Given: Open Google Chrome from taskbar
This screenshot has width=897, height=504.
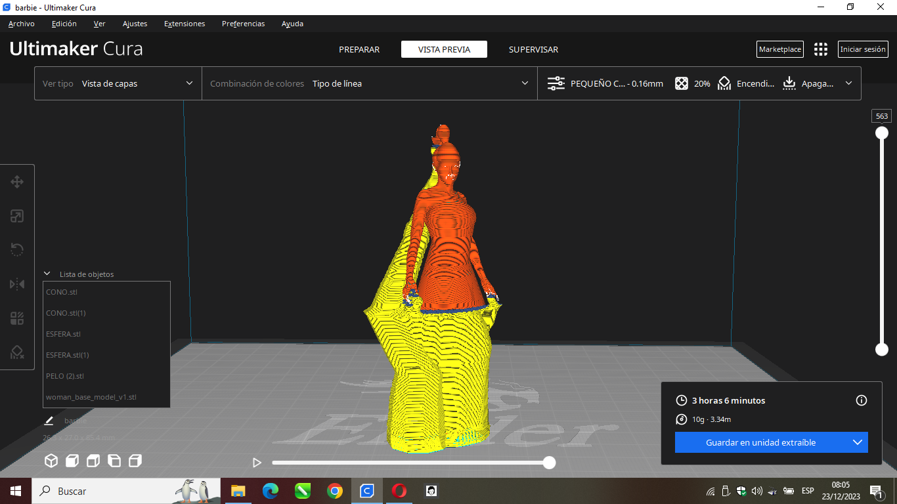Looking at the screenshot, I should click(335, 491).
